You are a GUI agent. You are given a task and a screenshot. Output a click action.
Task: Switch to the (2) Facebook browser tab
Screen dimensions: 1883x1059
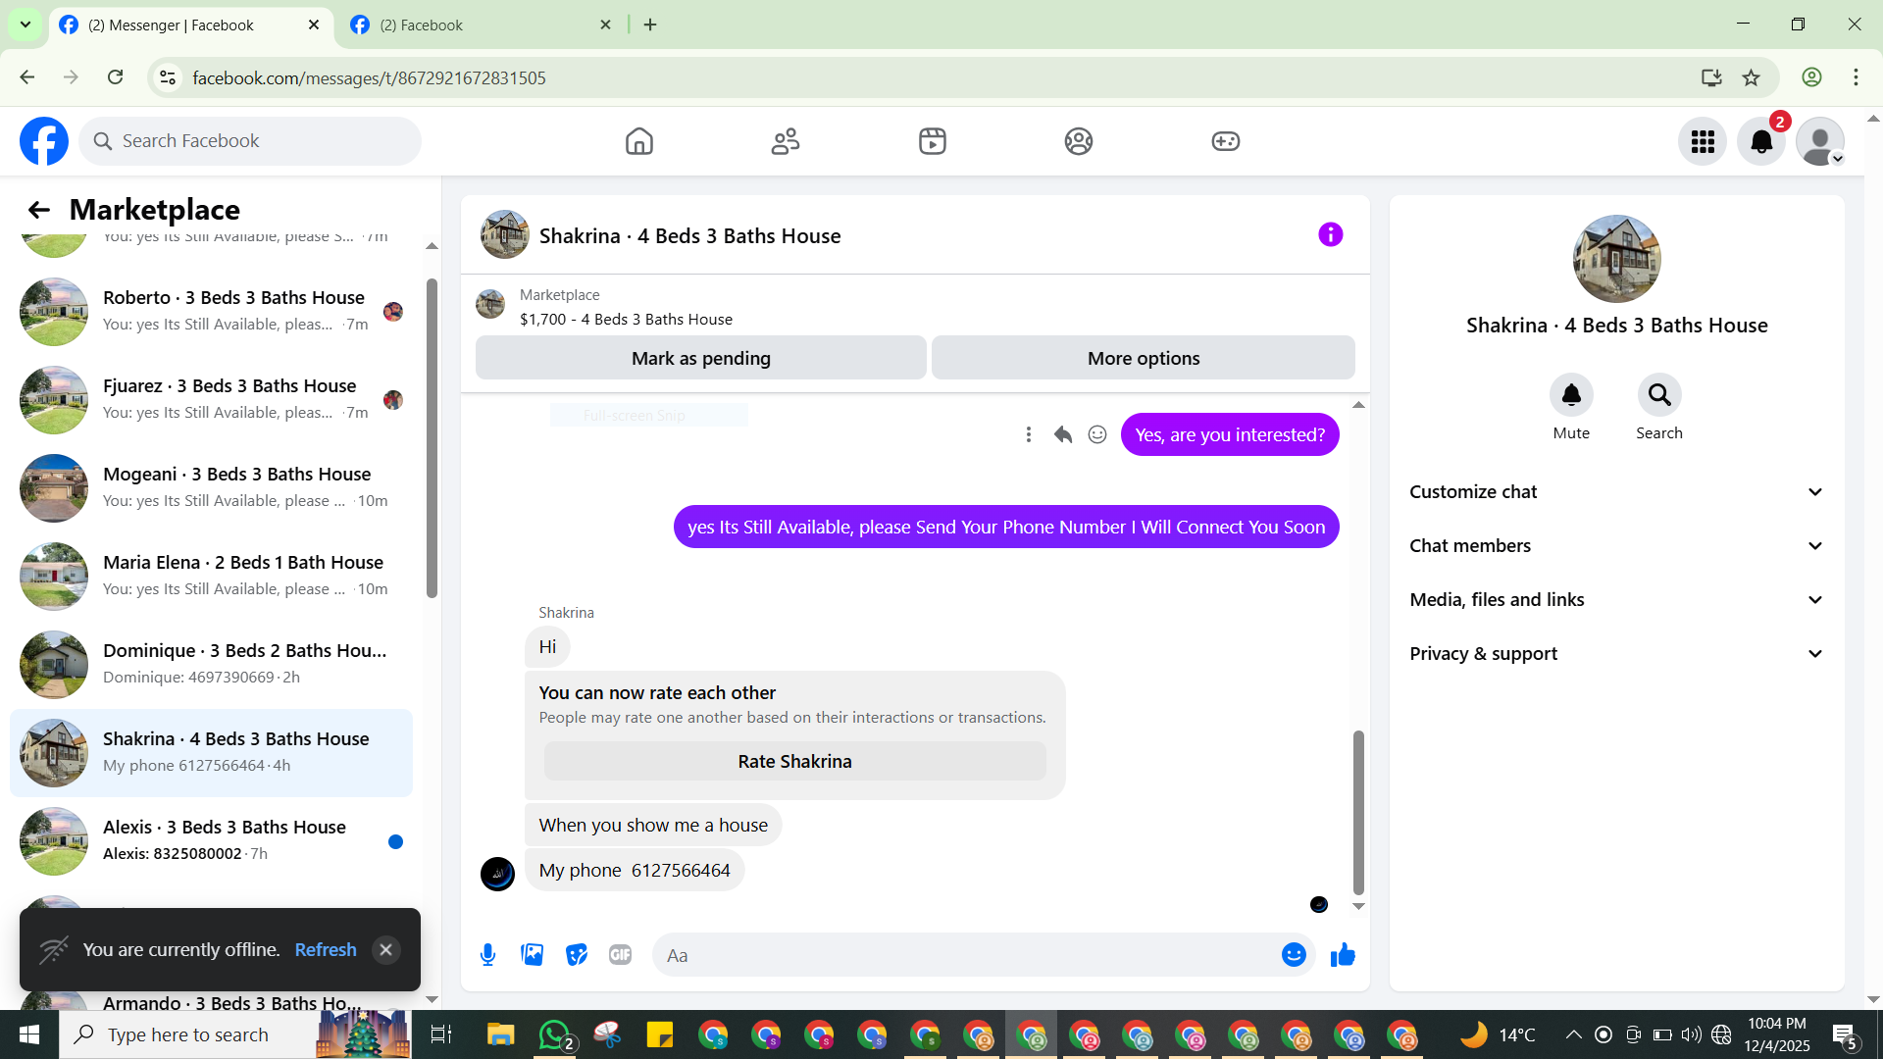coord(480,25)
